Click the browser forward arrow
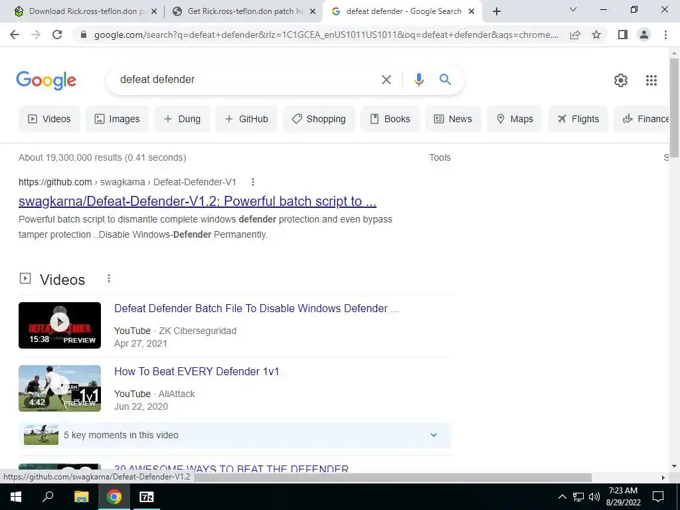Viewport: 680px width, 510px height. tap(36, 35)
